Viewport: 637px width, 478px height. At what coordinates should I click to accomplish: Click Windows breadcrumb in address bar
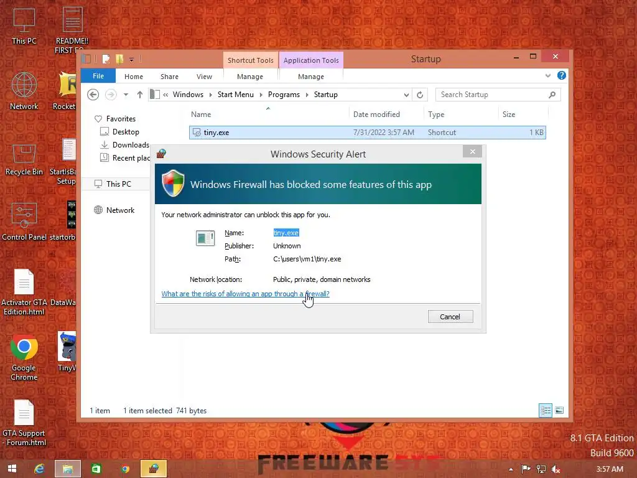188,95
